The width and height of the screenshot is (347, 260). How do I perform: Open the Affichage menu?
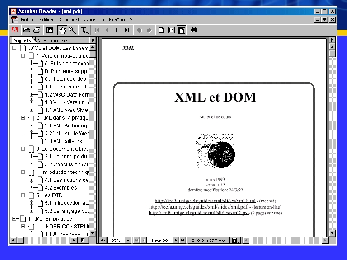tap(94, 20)
